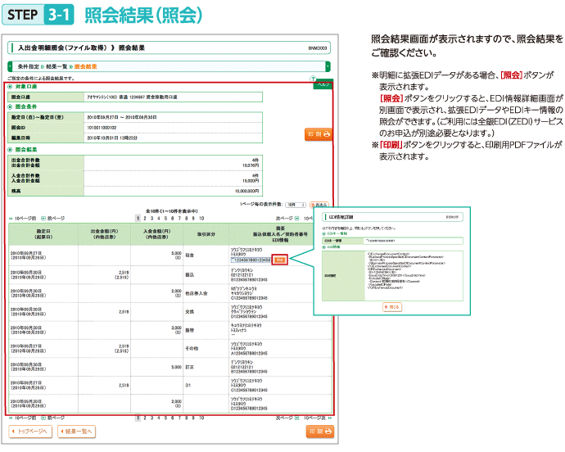This screenshot has width=565, height=452.
Task: Click the 摘要 EDI情報 column header
Action: click(x=280, y=234)
